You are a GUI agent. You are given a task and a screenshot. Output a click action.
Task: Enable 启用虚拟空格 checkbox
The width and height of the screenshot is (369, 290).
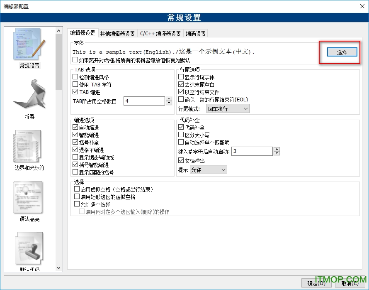click(x=77, y=189)
